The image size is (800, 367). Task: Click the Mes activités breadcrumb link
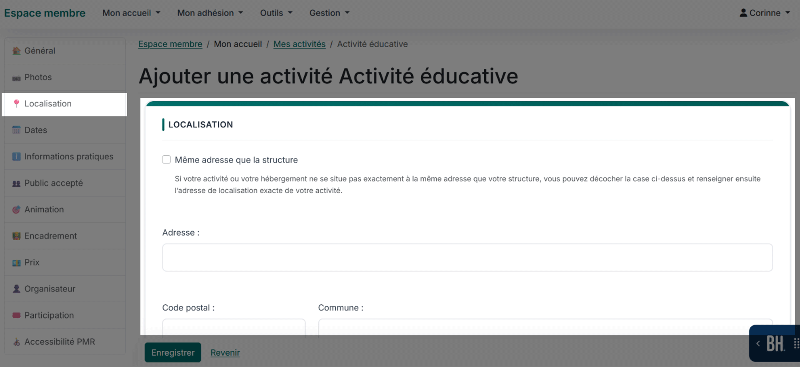(x=299, y=44)
